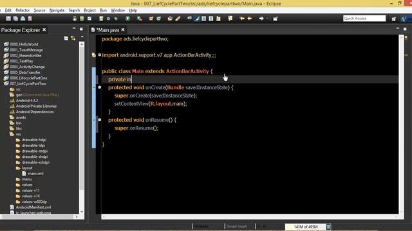Select the 0006_LifecyclePartOne project
412x231 pixels.
click(28, 78)
